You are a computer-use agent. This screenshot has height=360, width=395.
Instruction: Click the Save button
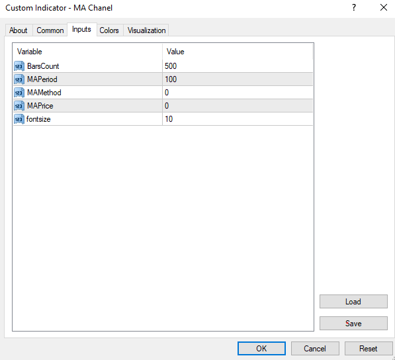pos(353,324)
